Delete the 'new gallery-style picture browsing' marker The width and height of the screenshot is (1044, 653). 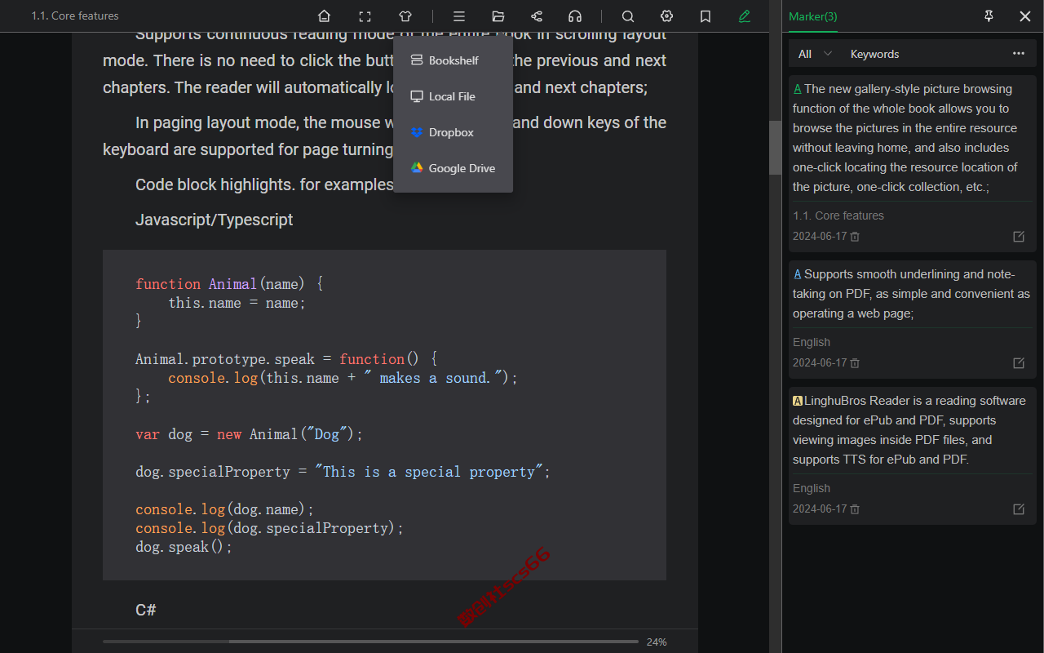(x=855, y=237)
